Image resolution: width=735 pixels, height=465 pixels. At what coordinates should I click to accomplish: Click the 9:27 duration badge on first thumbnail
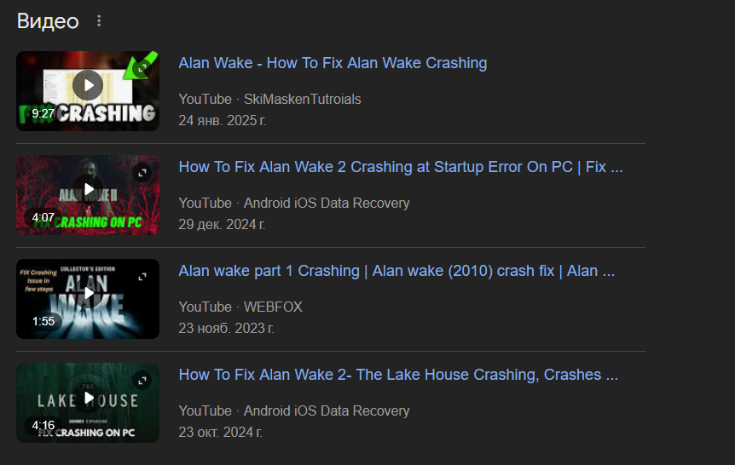pyautogui.click(x=43, y=113)
